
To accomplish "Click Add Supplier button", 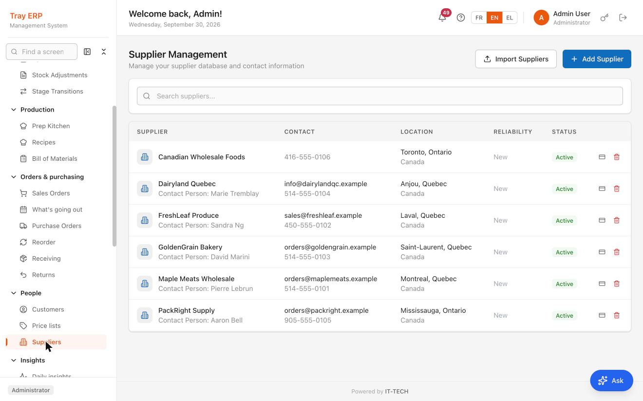I will click(597, 59).
